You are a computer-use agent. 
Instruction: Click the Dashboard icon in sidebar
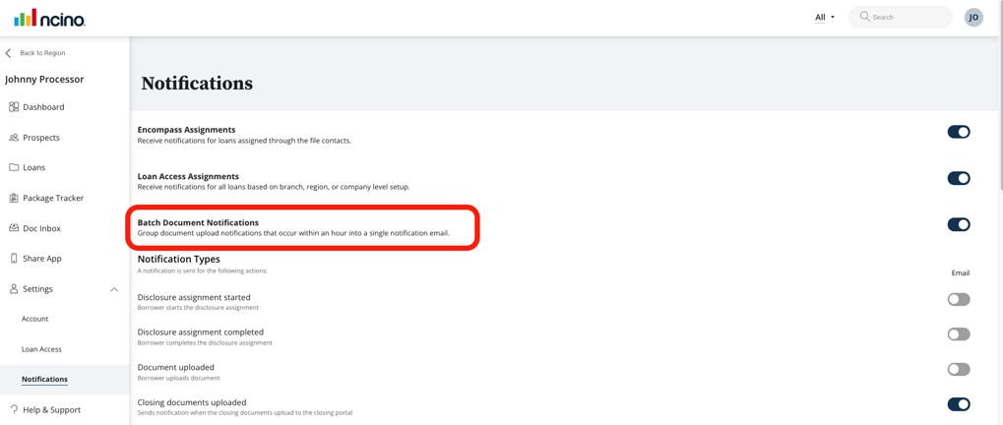[14, 107]
